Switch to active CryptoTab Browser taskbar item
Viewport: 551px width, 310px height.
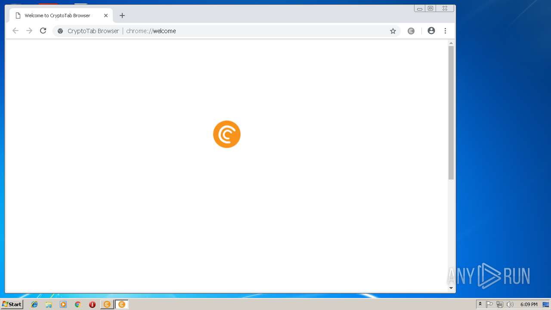(x=121, y=304)
